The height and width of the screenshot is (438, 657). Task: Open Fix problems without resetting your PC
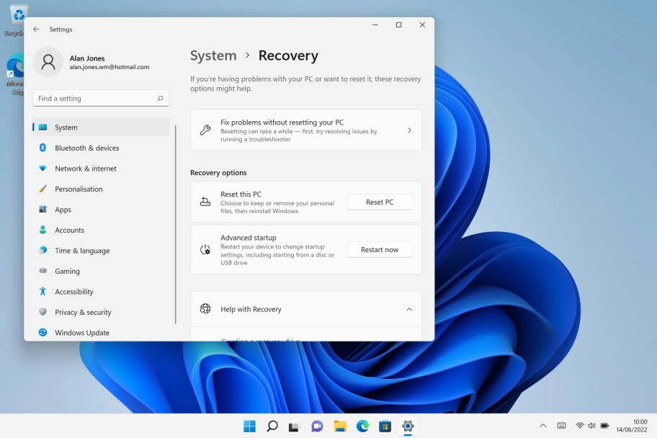pyautogui.click(x=305, y=130)
